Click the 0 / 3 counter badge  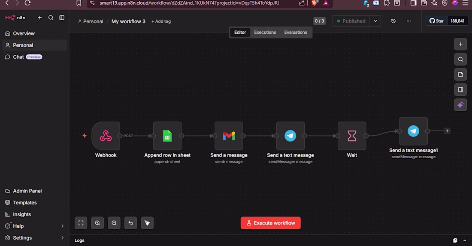[x=319, y=21]
